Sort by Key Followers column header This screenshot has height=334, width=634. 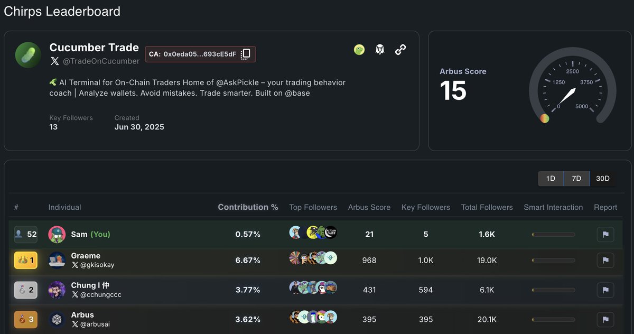coord(426,207)
